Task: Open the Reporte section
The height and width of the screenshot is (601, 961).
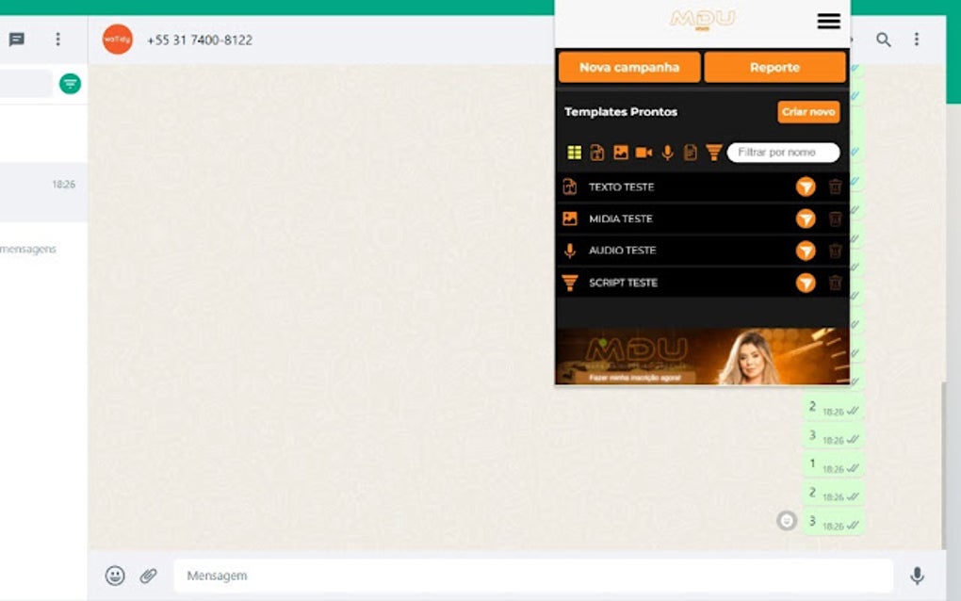Action: (774, 67)
